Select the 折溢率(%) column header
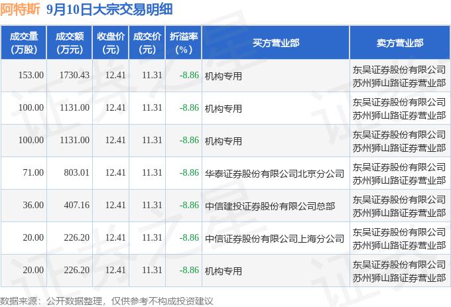Image resolution: width=451 pixels, height=307 pixels. pos(184,43)
